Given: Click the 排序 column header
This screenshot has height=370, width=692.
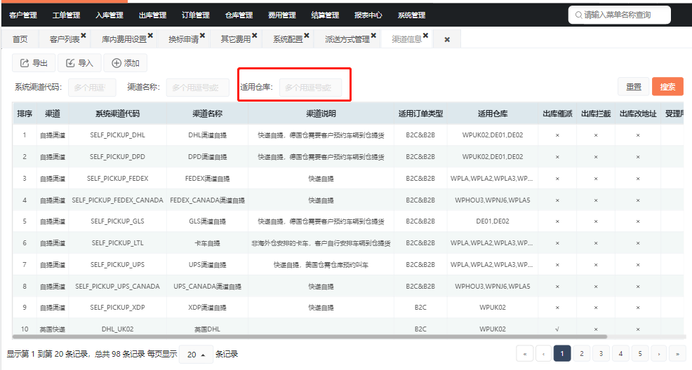Looking at the screenshot, I should tap(25, 114).
